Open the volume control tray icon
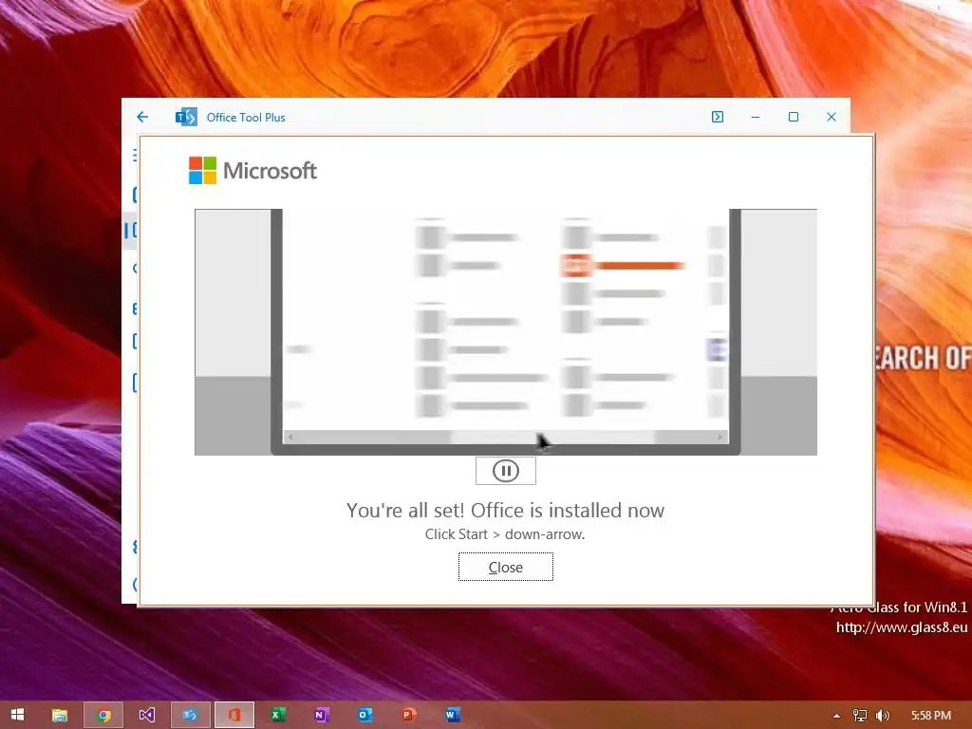The image size is (972, 729). pos(882,716)
